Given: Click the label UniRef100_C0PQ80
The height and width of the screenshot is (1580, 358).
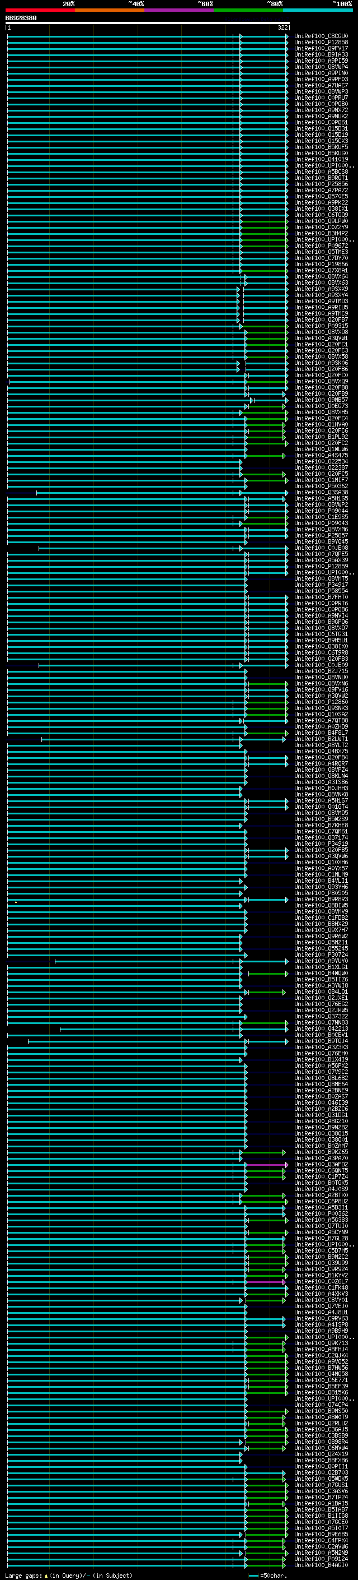Looking at the screenshot, I should pos(321,104).
